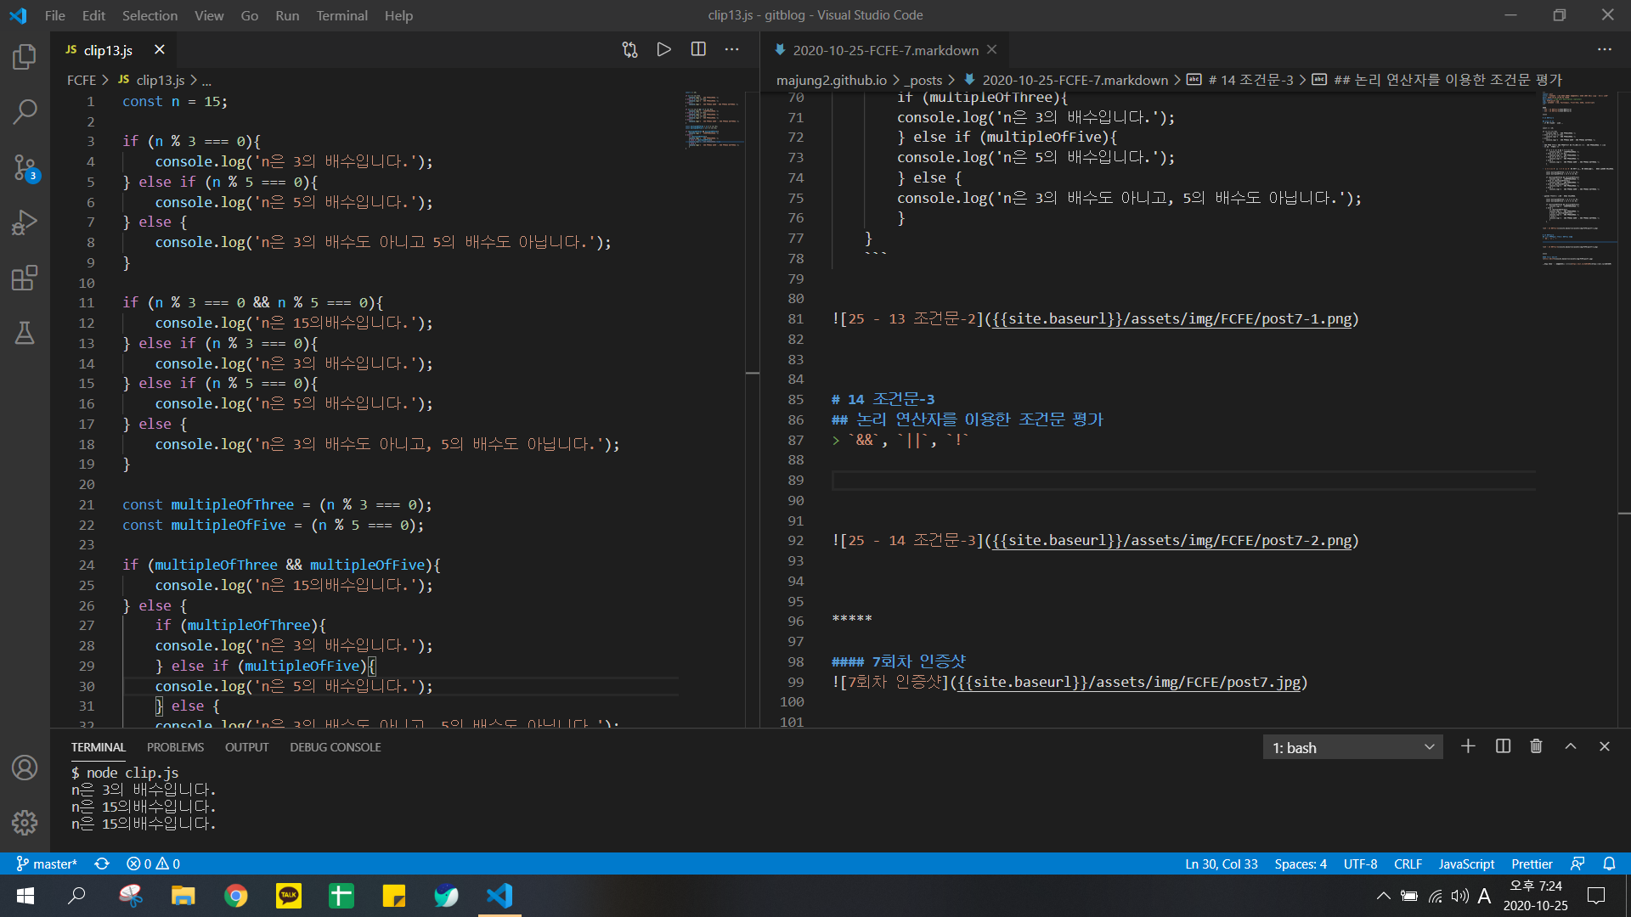Open the Windows Start menu

point(25,896)
